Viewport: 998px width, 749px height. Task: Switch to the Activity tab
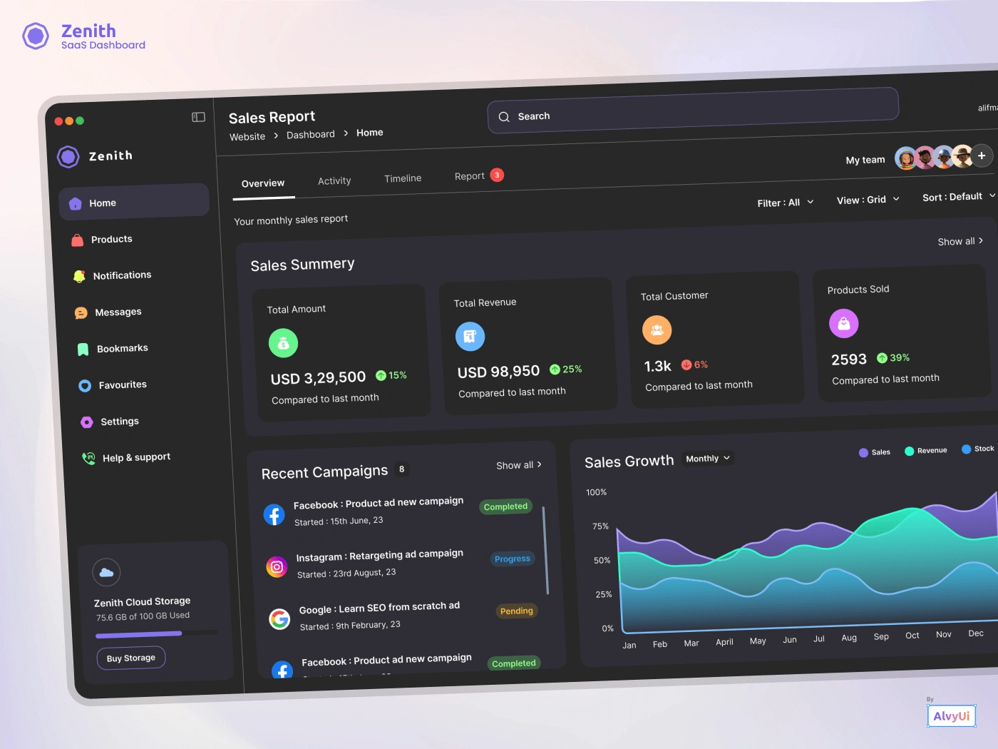pyautogui.click(x=334, y=181)
